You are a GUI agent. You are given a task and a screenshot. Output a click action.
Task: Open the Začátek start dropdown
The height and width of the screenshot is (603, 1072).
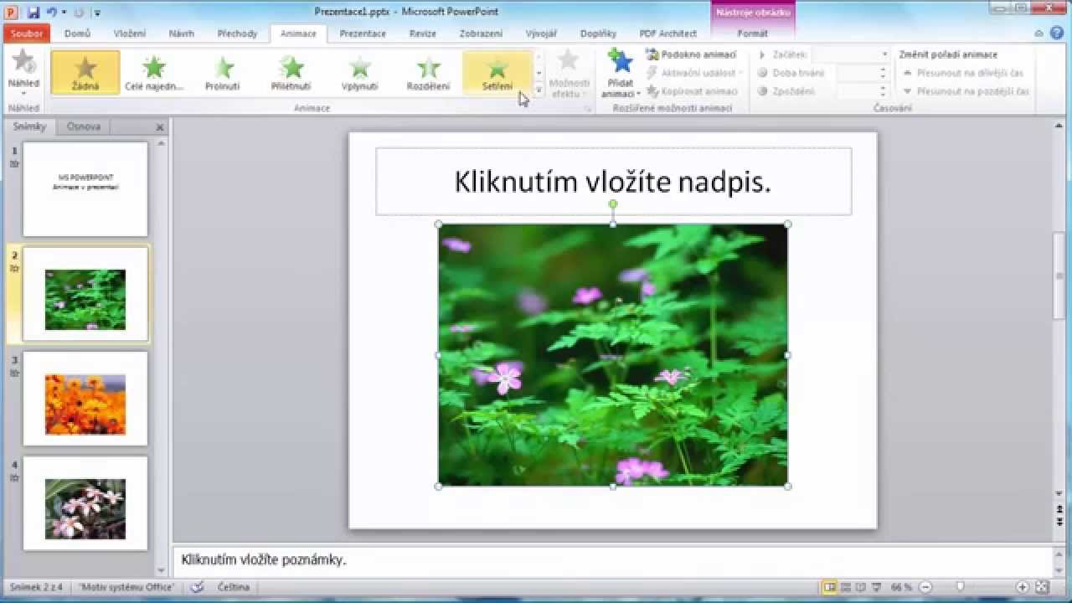coord(884,54)
